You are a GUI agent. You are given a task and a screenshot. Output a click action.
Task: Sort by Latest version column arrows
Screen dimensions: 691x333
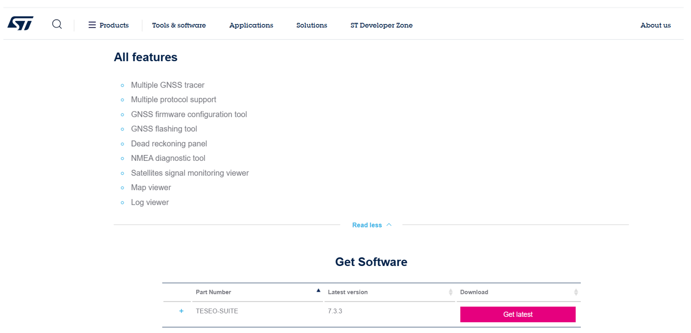tap(451, 292)
